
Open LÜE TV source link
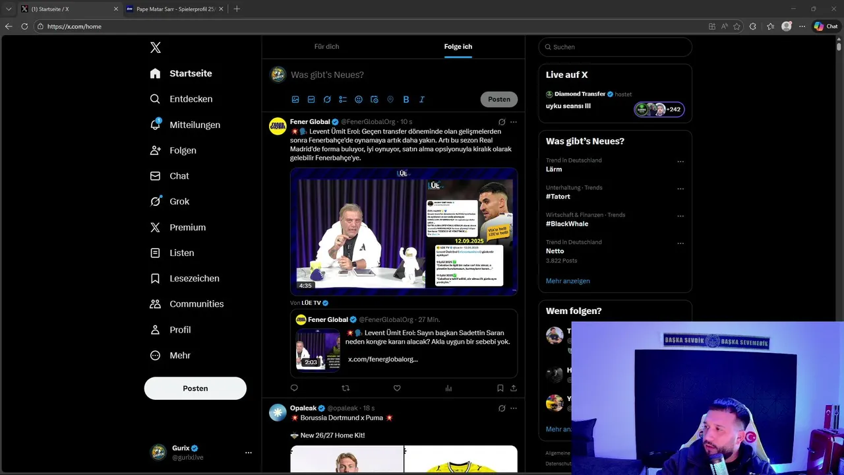tap(311, 303)
